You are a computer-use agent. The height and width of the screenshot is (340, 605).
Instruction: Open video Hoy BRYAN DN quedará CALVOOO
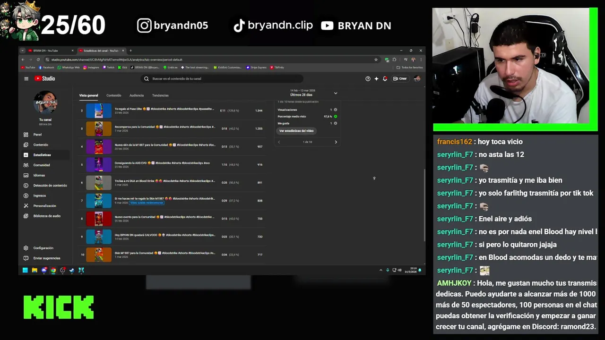click(x=164, y=235)
